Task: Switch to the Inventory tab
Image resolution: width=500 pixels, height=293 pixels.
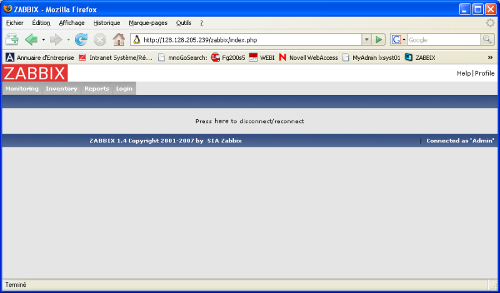Action: [61, 89]
